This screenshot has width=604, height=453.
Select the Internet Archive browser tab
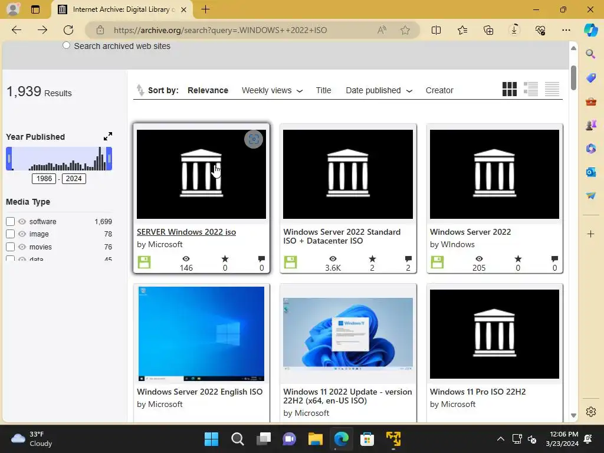(122, 9)
